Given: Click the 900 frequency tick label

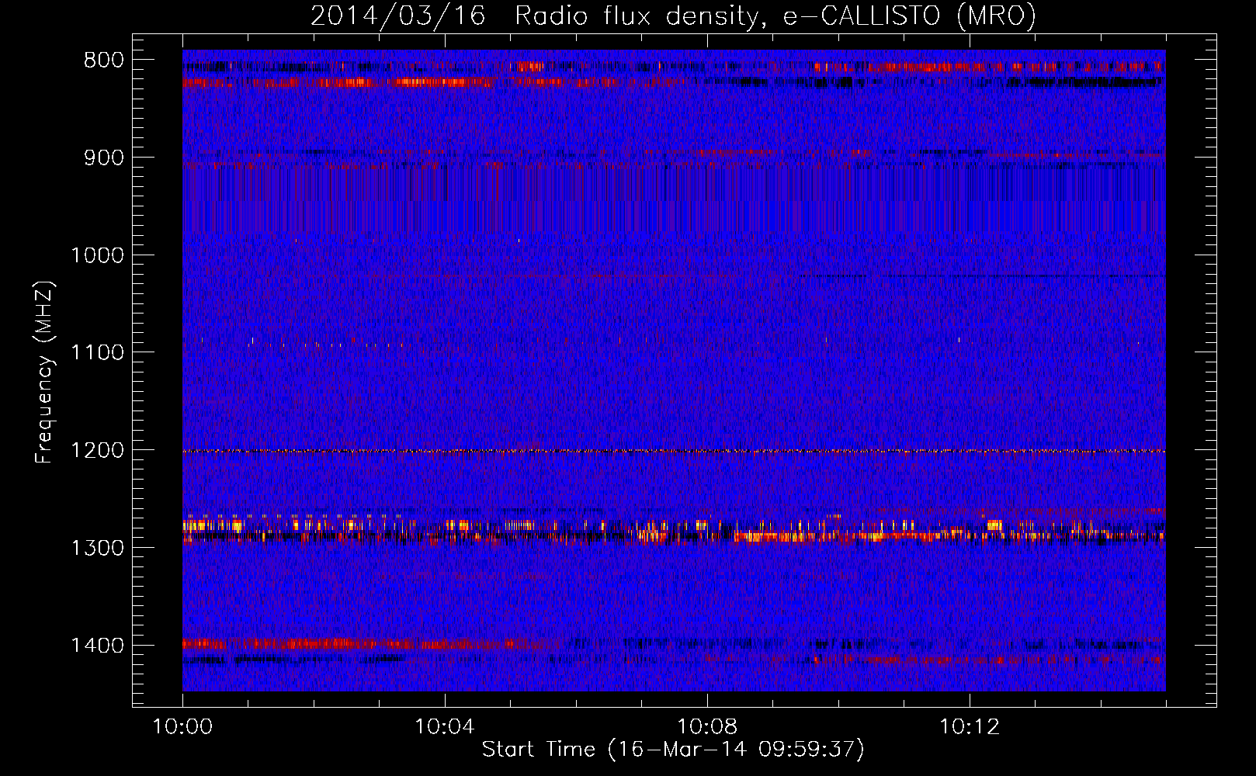Looking at the screenshot, I should pyautogui.click(x=103, y=158).
